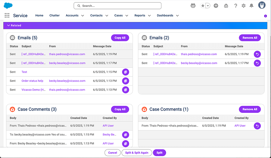
Task: Open the Contacts tab
Action: point(96,16)
